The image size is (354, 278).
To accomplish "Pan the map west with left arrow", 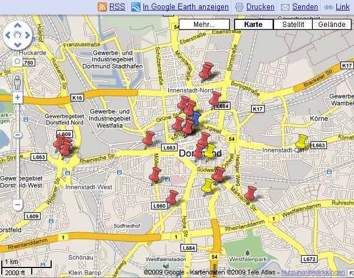I will coord(8,35).
